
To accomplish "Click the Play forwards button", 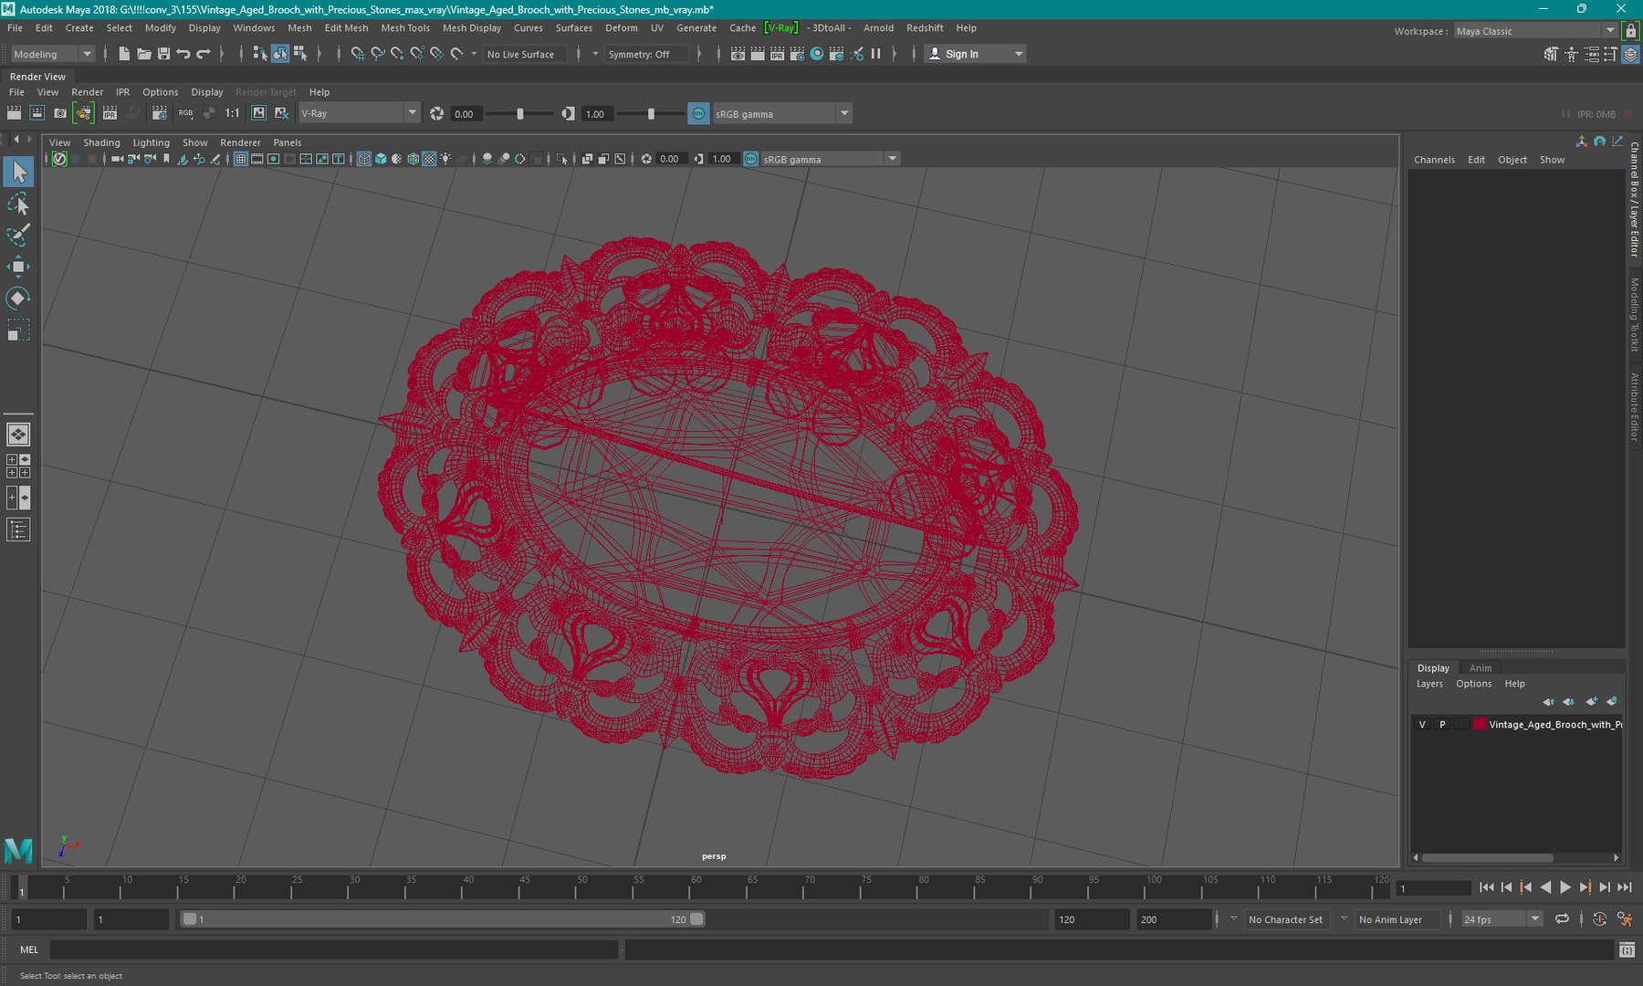I will 1565,887.
